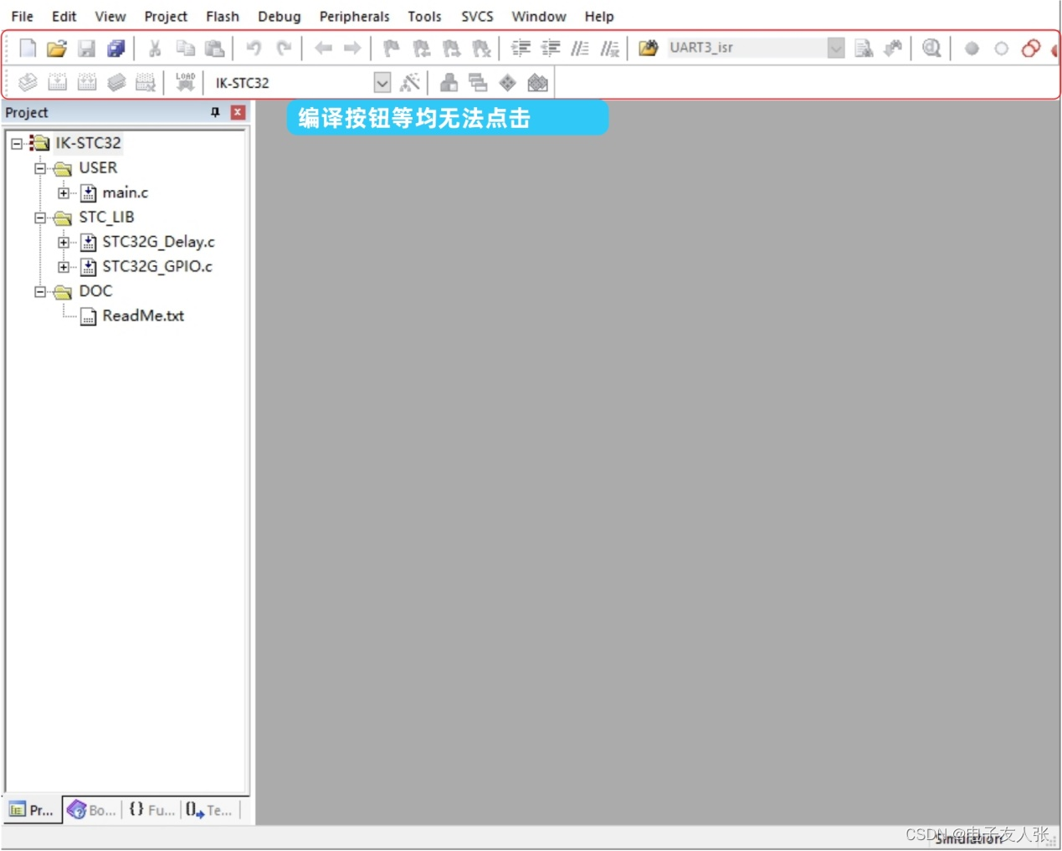Click the LOAD download icon
Screen dimensions: 1062x851
pyautogui.click(x=185, y=82)
